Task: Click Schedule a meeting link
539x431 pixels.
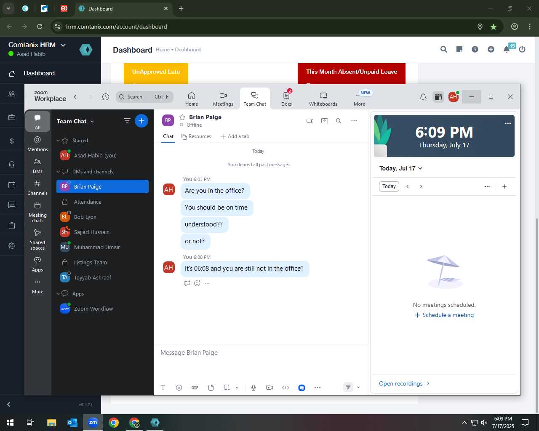Action: (444, 315)
